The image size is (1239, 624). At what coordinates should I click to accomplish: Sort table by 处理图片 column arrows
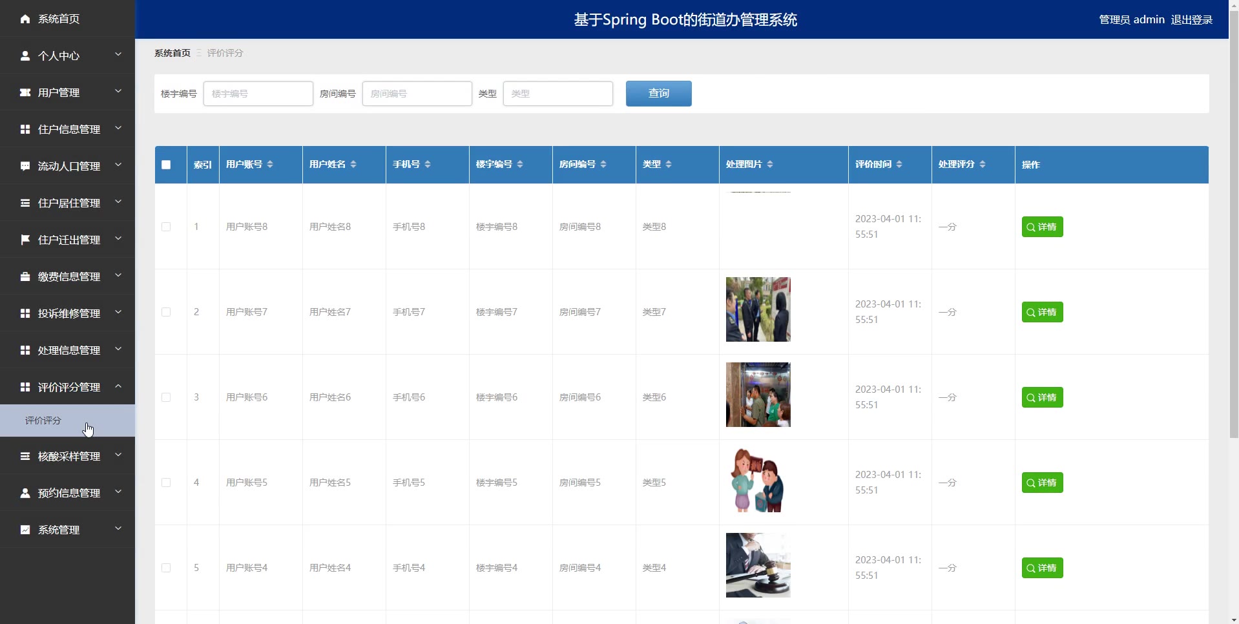770,165
